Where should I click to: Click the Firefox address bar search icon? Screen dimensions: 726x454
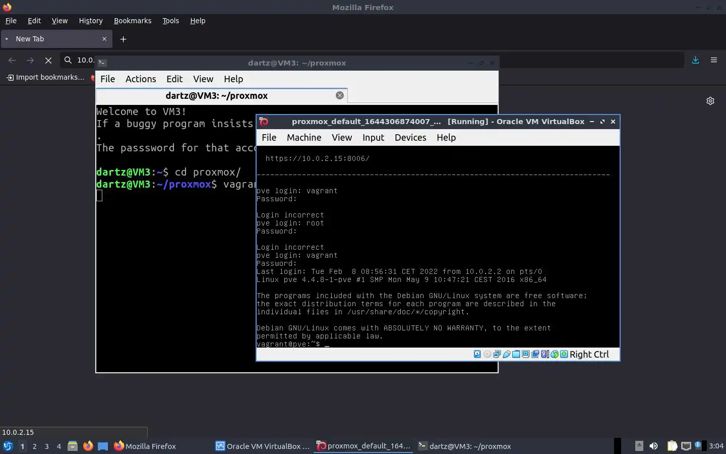(x=68, y=60)
